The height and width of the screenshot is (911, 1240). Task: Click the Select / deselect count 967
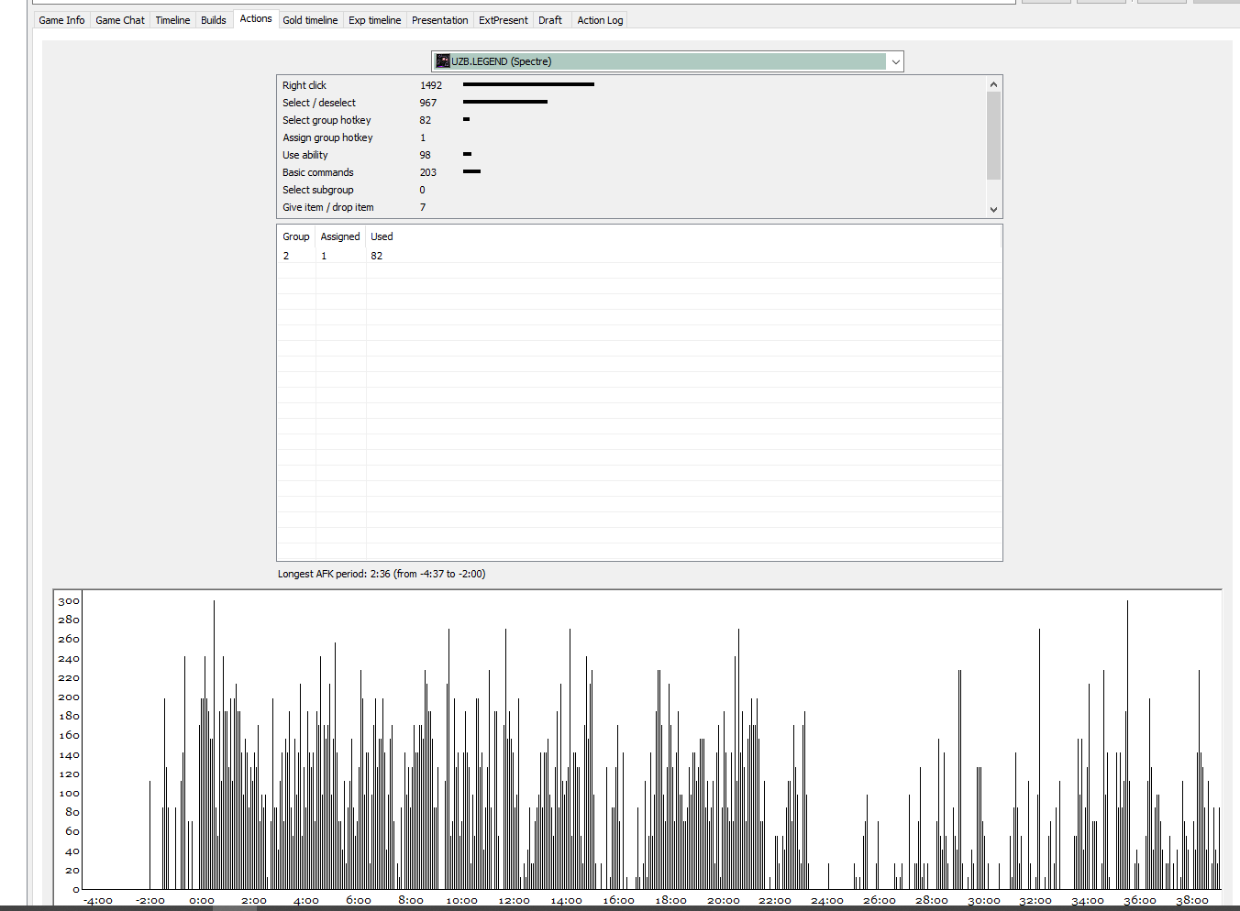pyautogui.click(x=428, y=103)
